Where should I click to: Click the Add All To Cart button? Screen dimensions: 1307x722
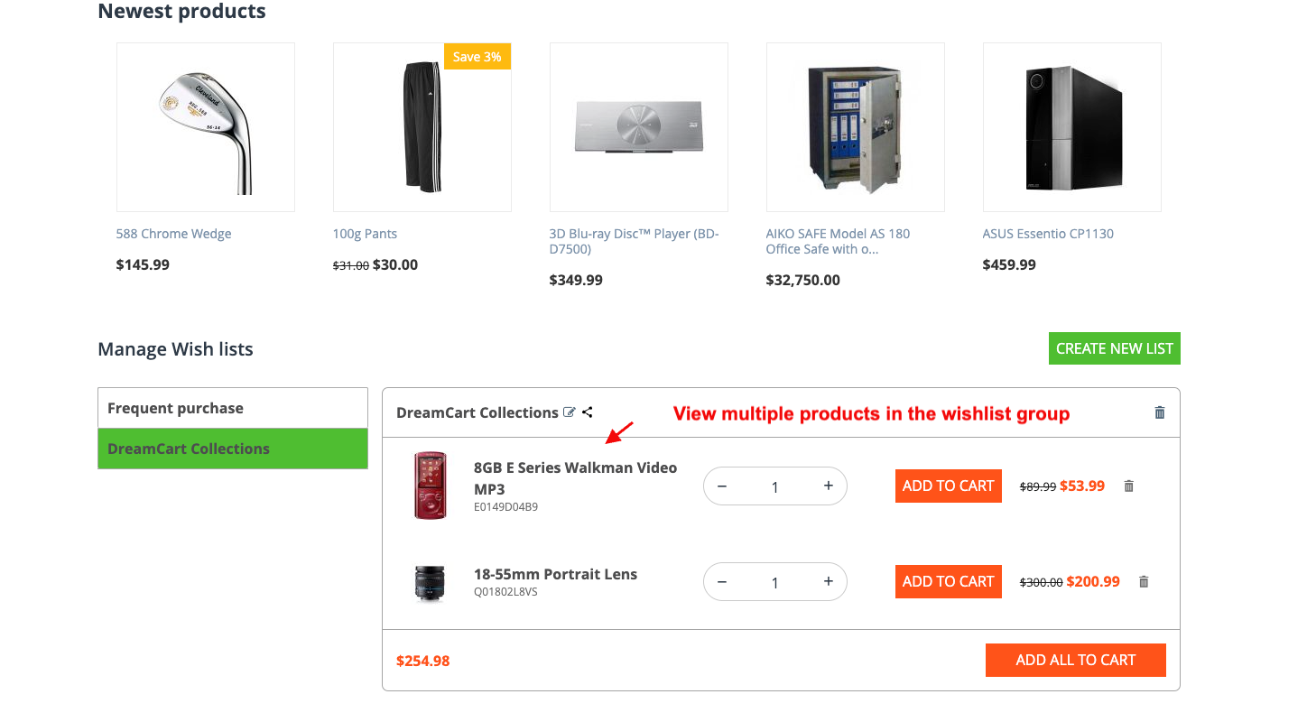click(x=1076, y=660)
